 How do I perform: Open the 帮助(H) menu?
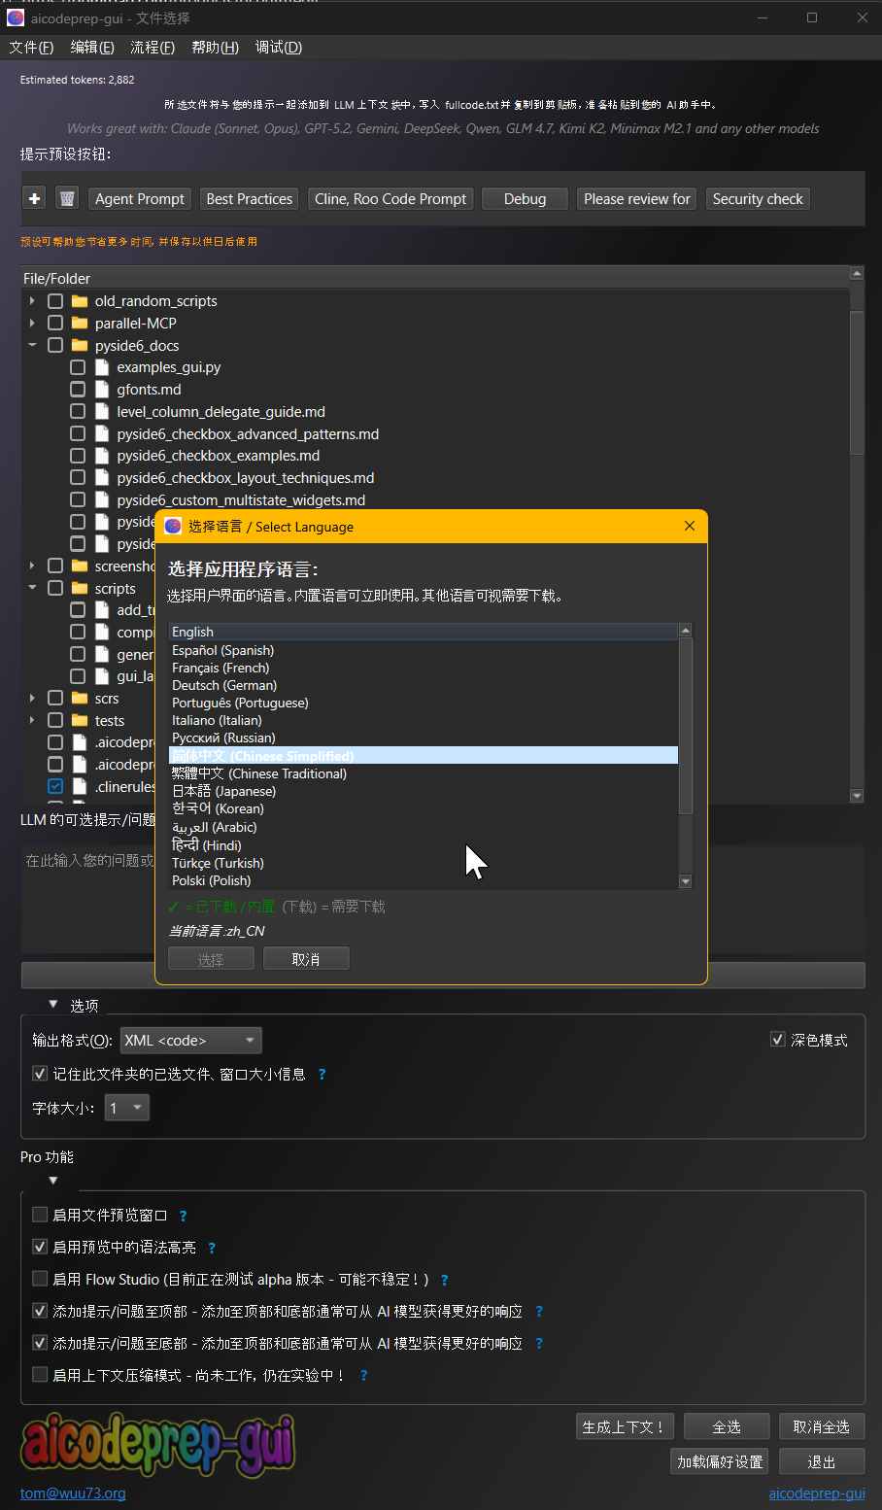click(215, 48)
